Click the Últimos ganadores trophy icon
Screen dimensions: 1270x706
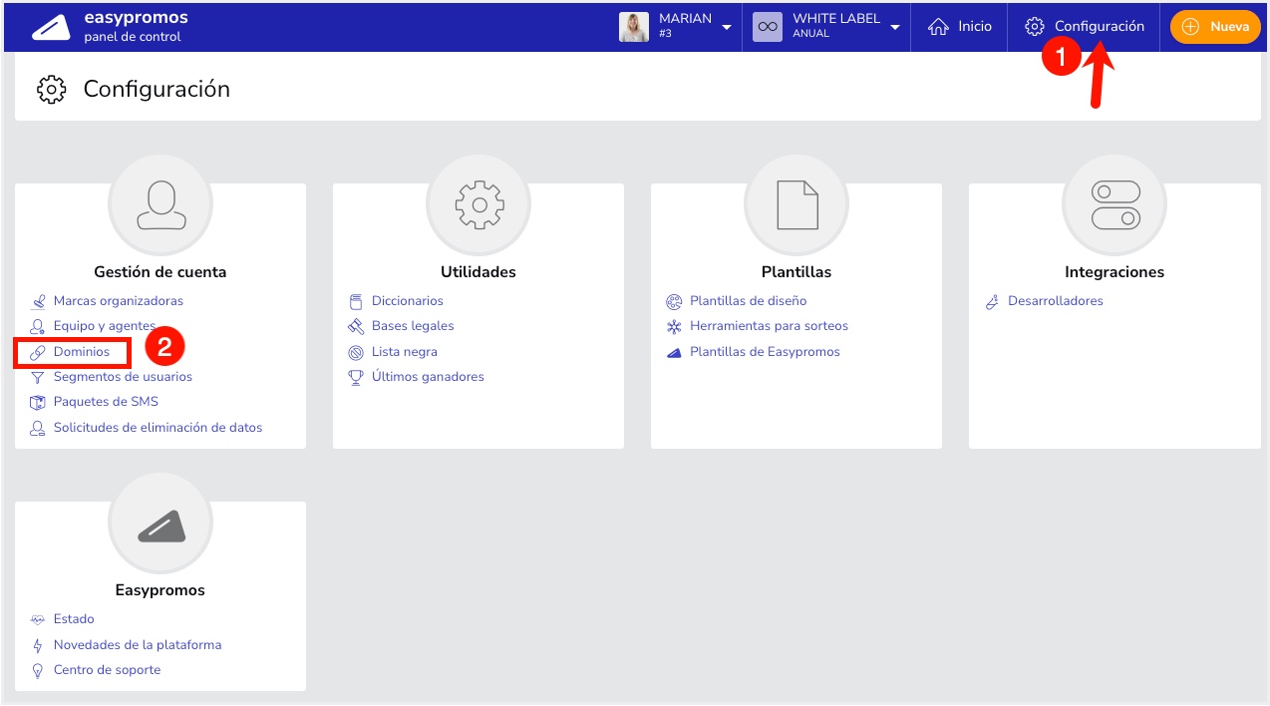point(356,377)
